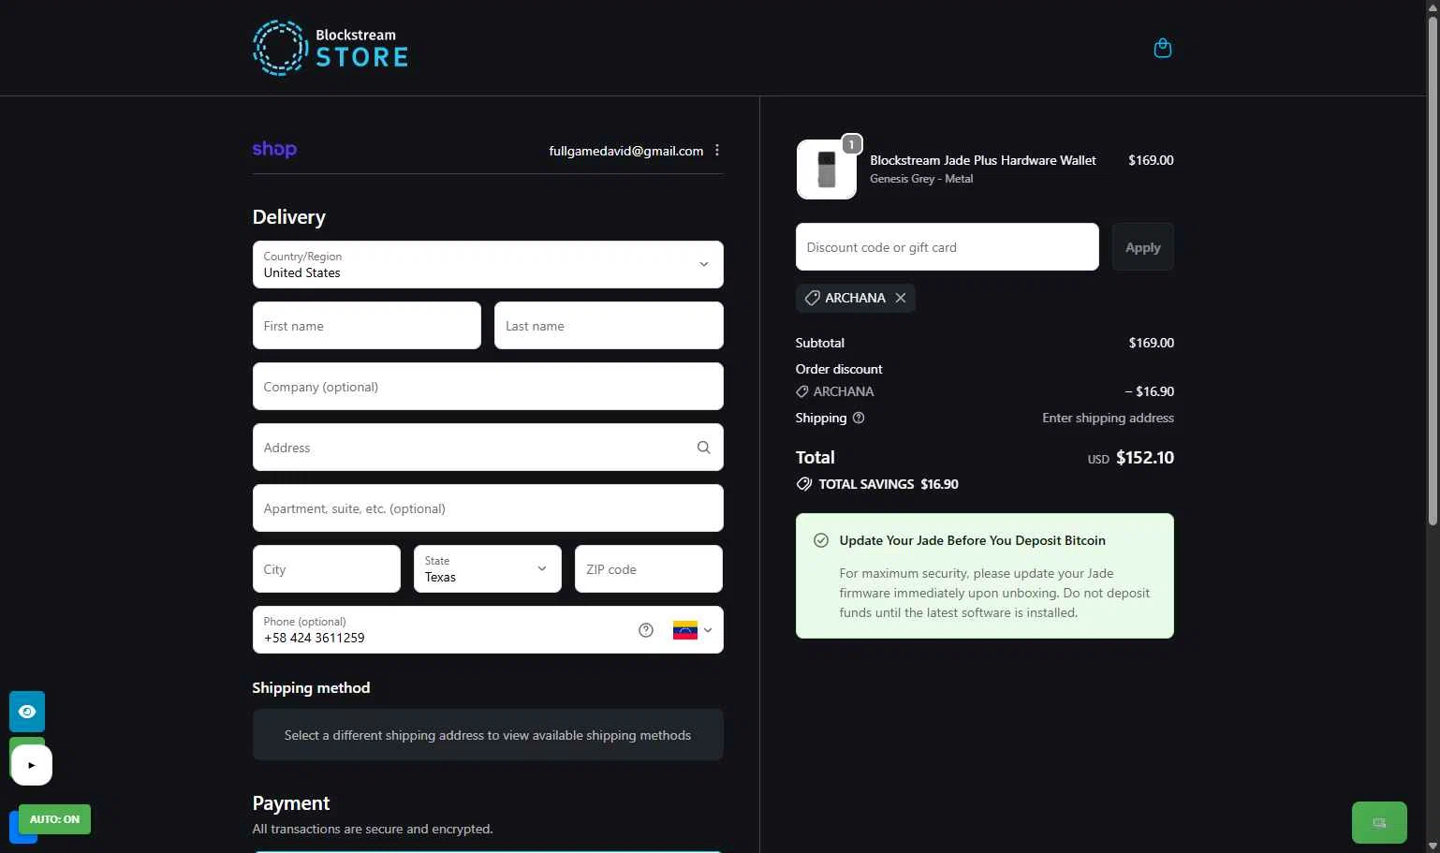Image resolution: width=1440 pixels, height=853 pixels.
Task: Click the shipping info question mark icon
Action: point(859,418)
